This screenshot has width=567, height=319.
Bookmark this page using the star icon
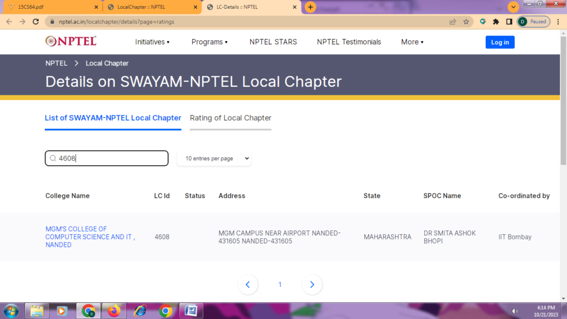point(466,22)
